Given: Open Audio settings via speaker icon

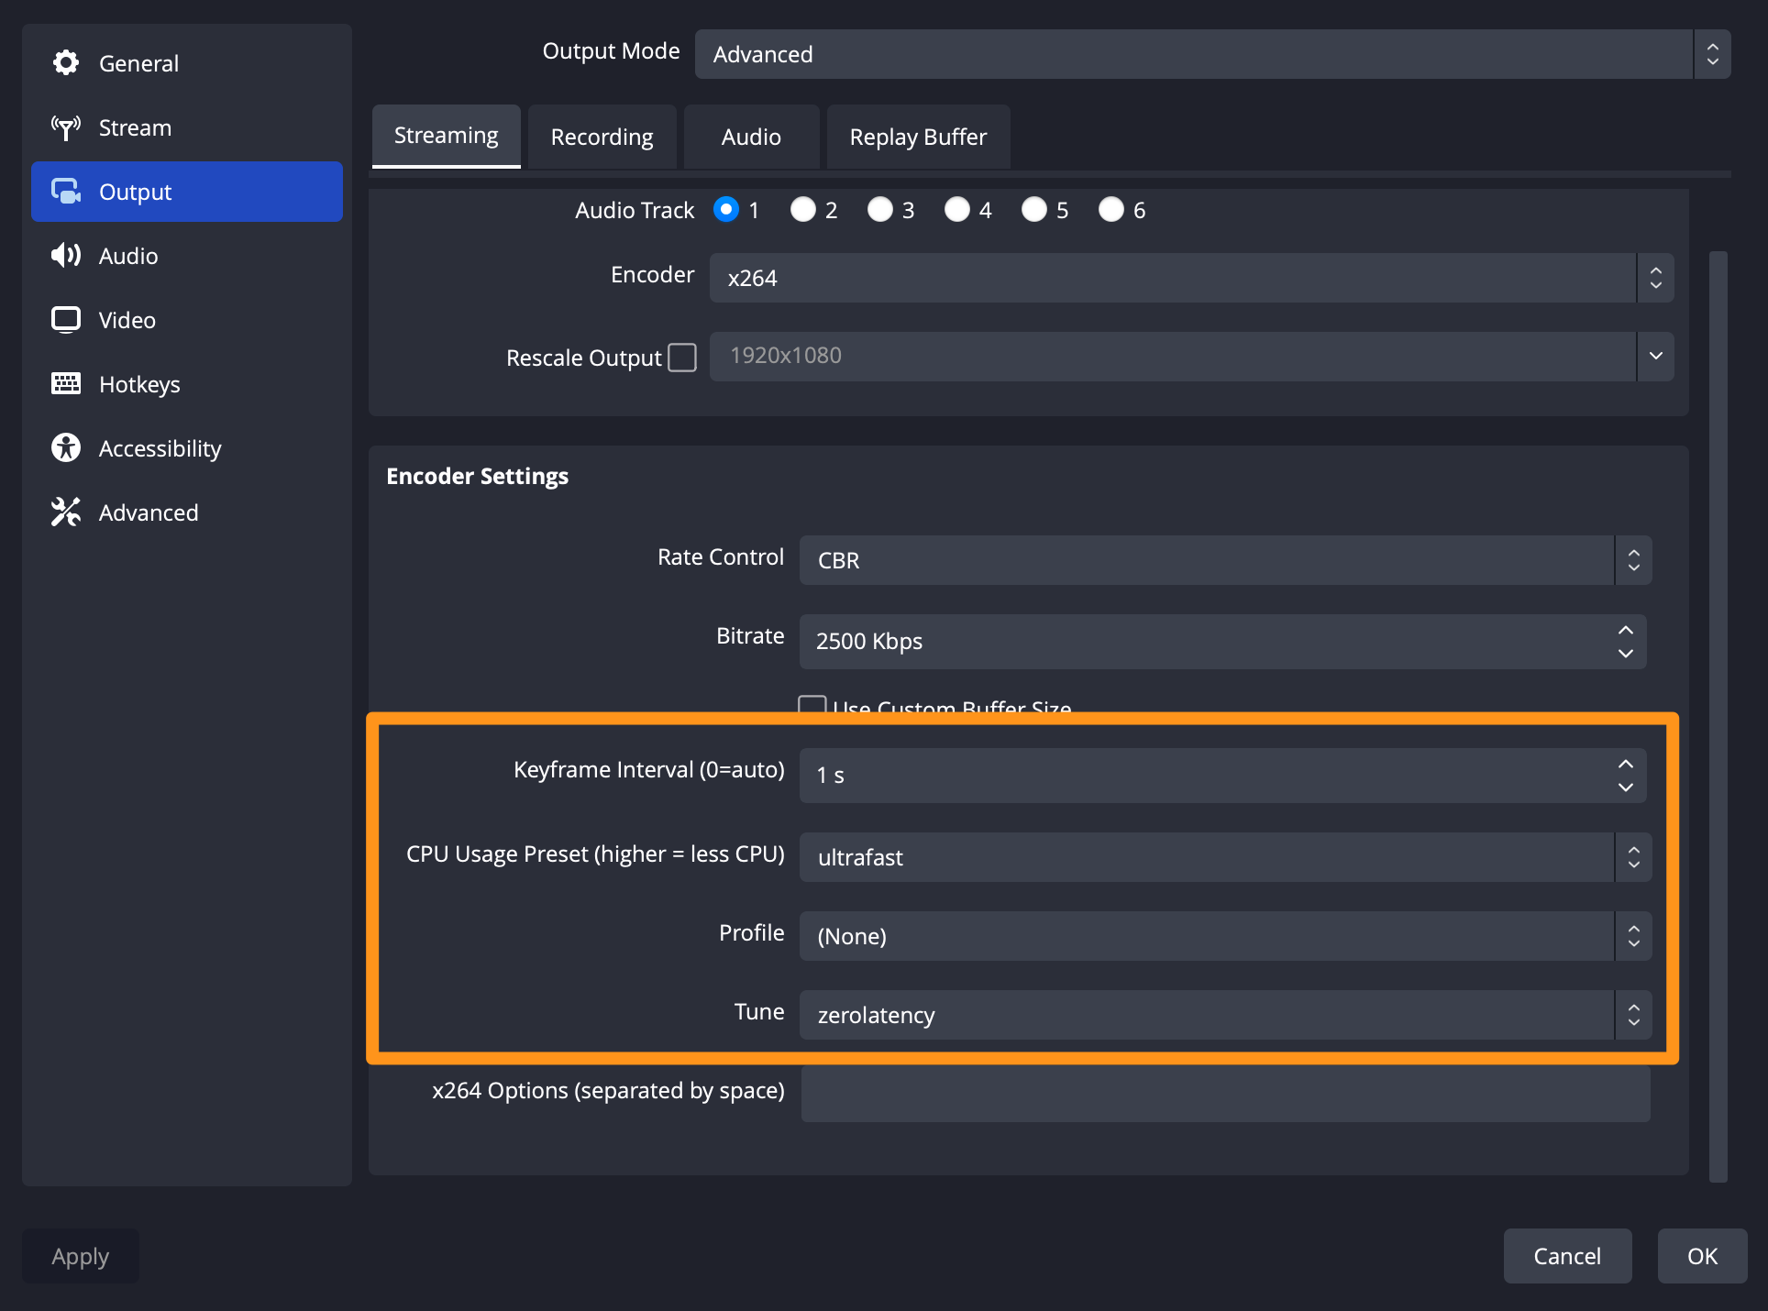Looking at the screenshot, I should coord(66,256).
